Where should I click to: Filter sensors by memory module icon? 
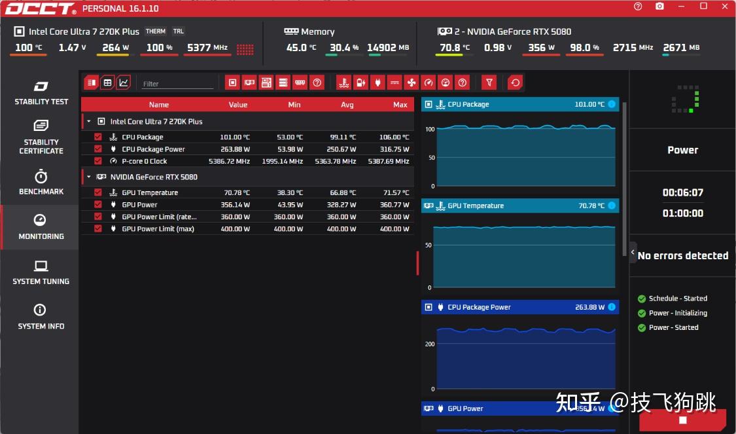pos(300,82)
